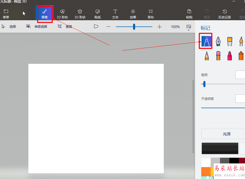The image size is (245, 179).
Task: Click the 裁剪 crop tool
Action: tap(65, 27)
